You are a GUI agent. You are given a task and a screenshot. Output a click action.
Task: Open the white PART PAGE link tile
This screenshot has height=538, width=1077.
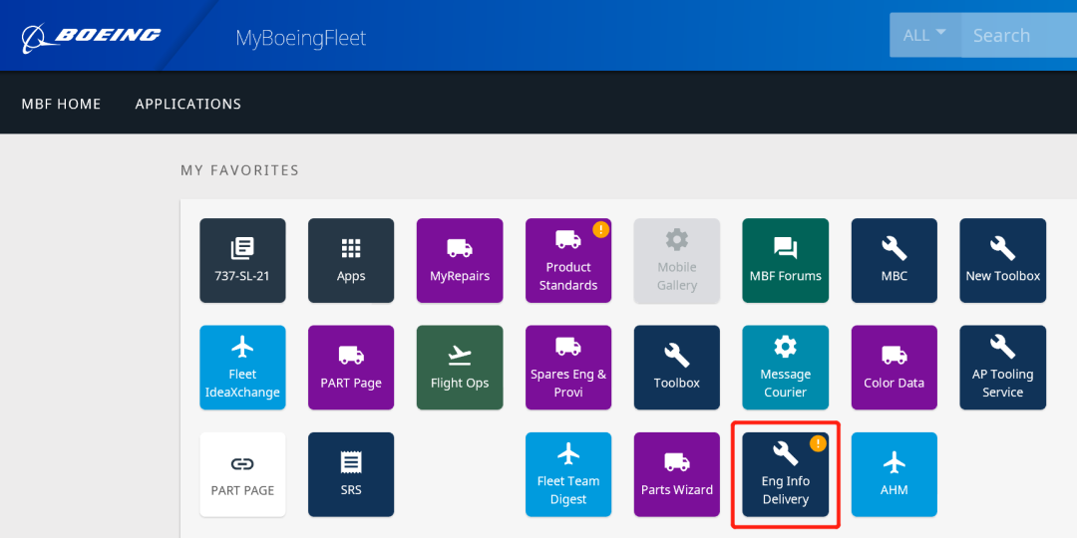242,475
